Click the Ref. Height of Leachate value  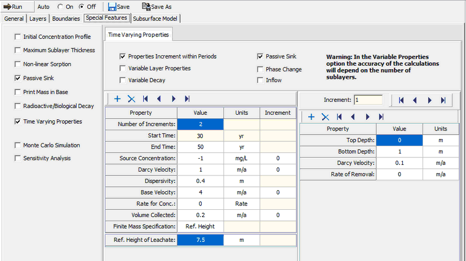coord(200,241)
